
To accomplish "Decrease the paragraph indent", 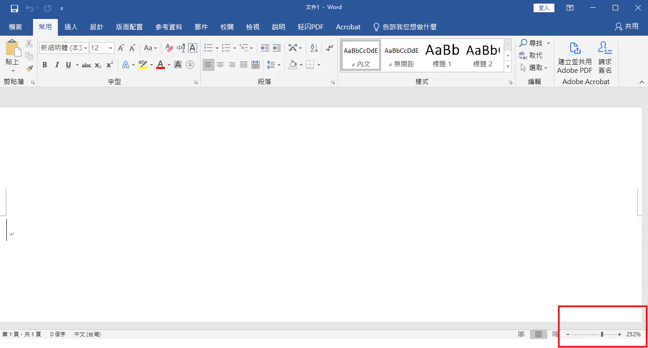I will pyautogui.click(x=265, y=48).
